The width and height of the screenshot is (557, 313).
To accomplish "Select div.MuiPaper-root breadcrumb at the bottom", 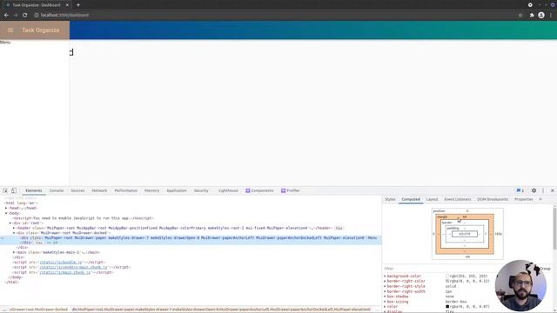I will click(221, 310).
